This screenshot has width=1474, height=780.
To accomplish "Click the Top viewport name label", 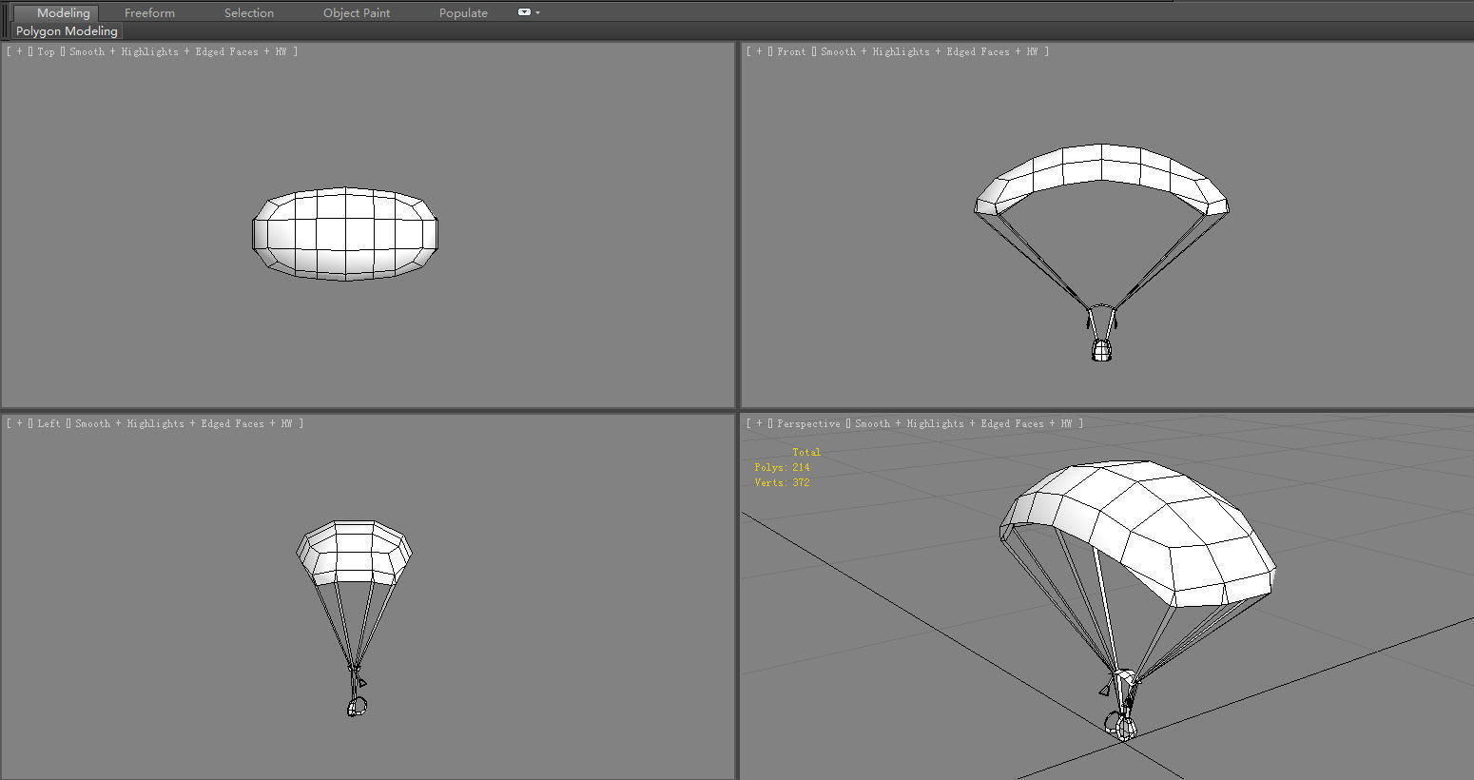I will 46,51.
